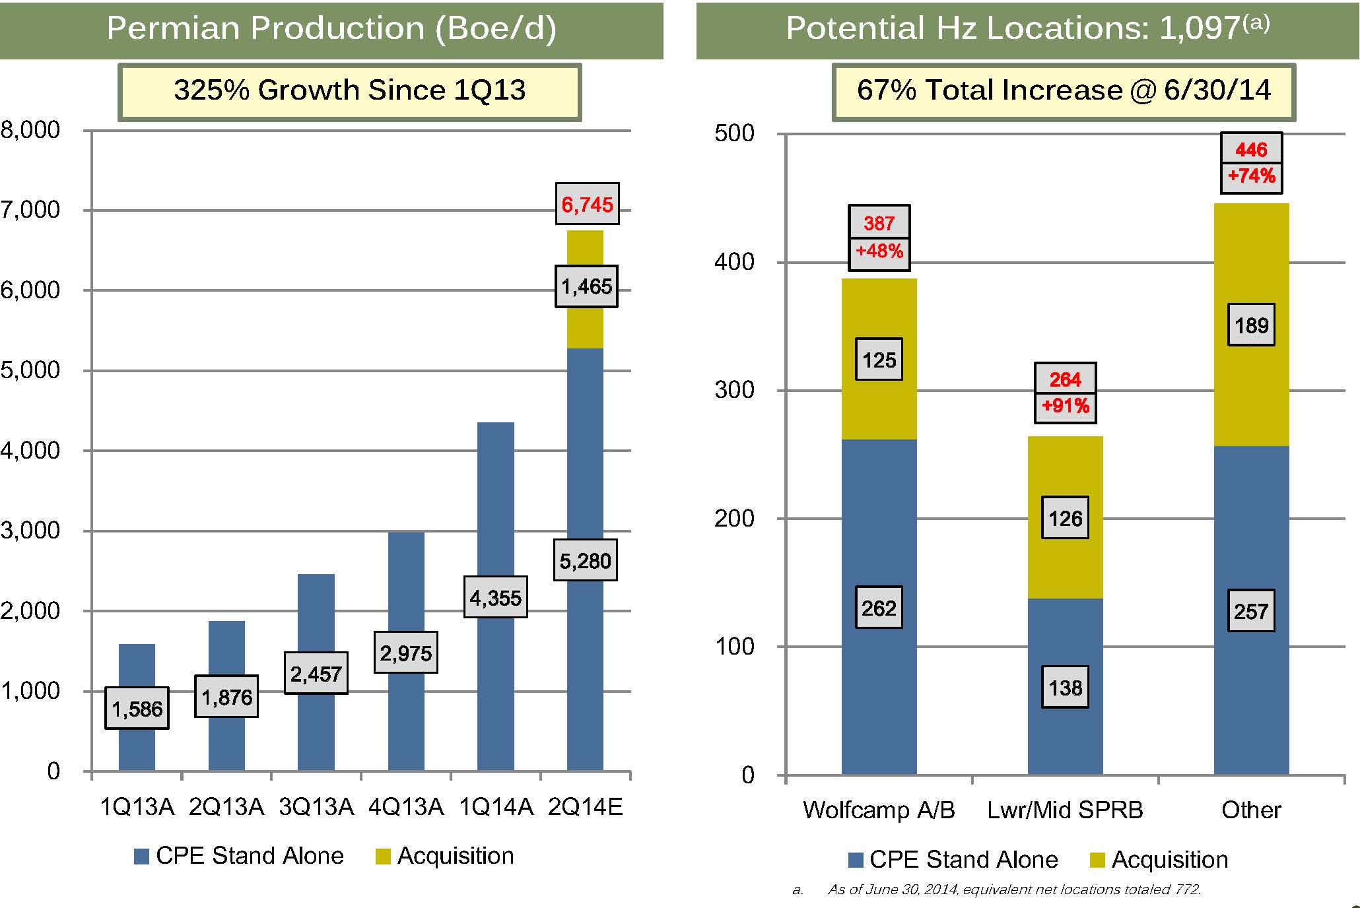The image size is (1360, 908).
Task: Click the 4,355 label on the 1Q14A bar
Action: [x=495, y=598]
